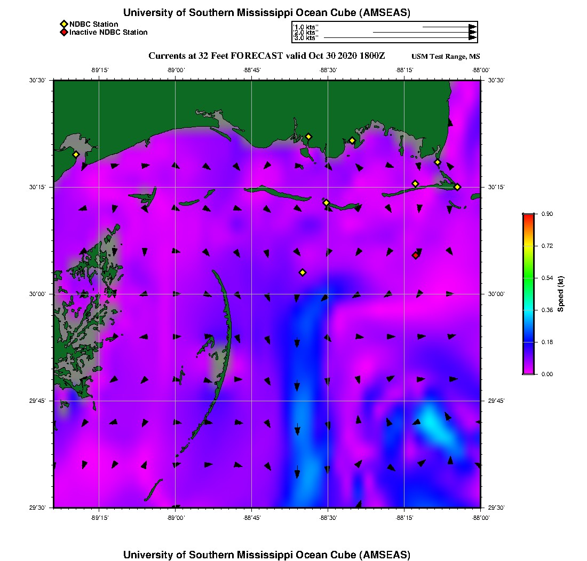The height and width of the screenshot is (561, 587).
Task: Select yellow station marker on island near 88°30'
Action: [326, 202]
